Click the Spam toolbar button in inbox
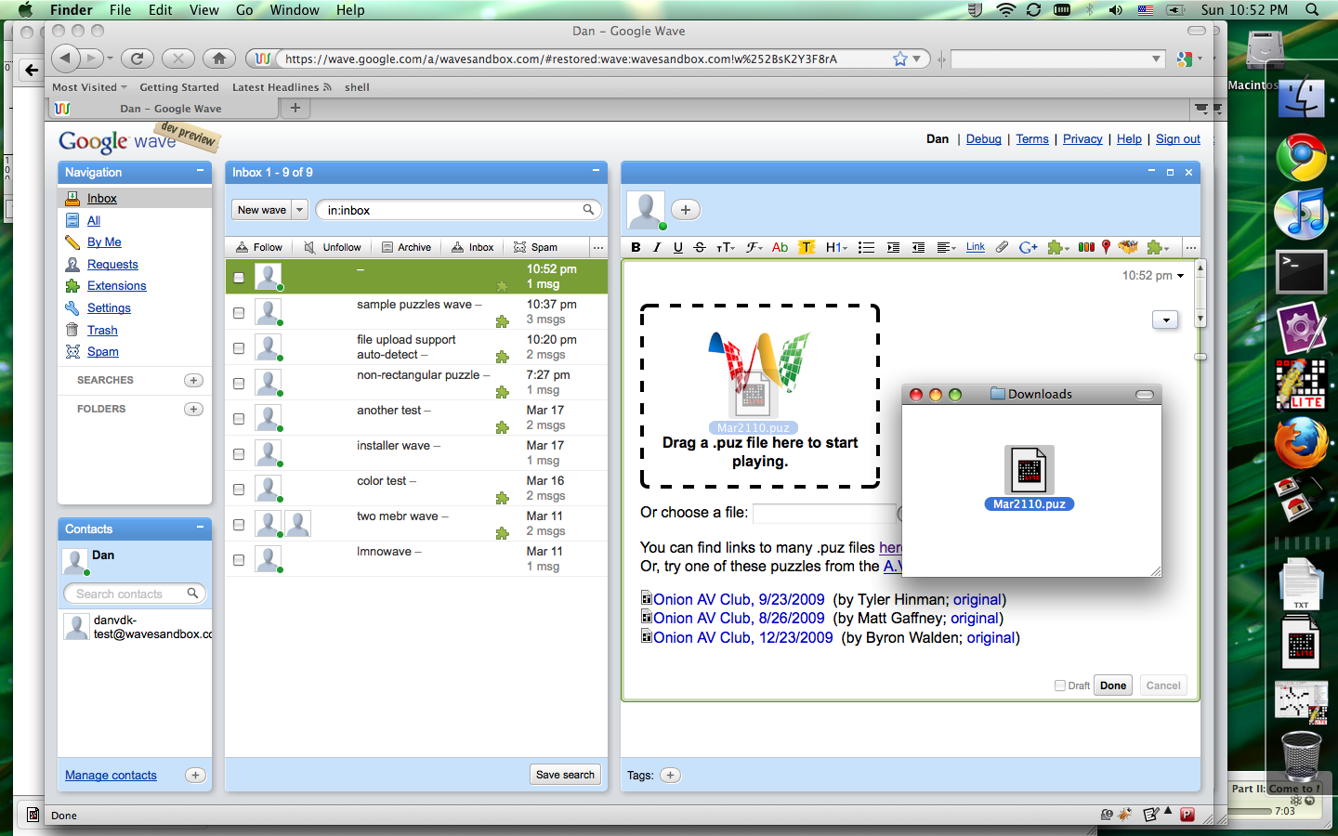 535,247
